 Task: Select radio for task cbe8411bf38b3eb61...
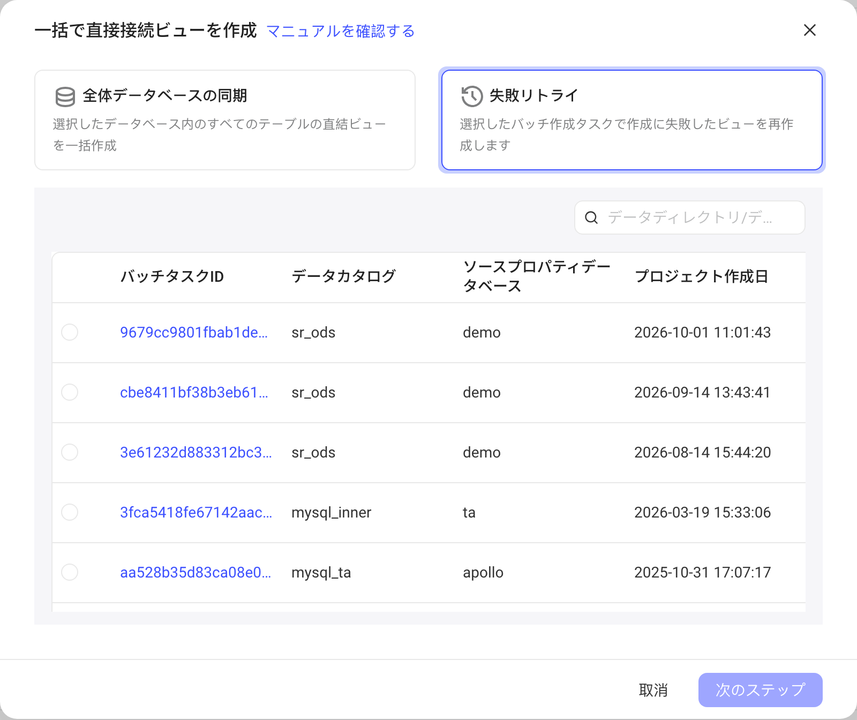(70, 392)
